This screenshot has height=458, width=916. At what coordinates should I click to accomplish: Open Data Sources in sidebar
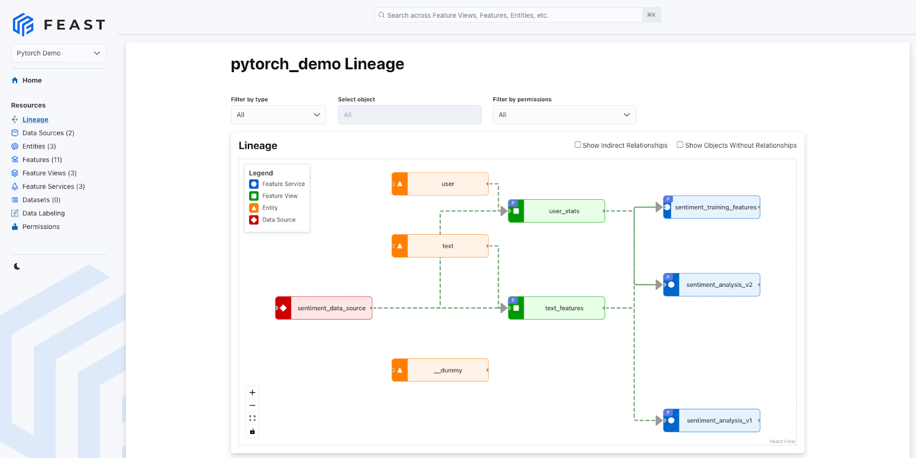48,133
